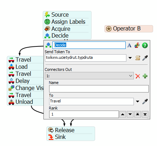Move connector rank to top
The height and width of the screenshot is (146, 157).
click(137, 114)
